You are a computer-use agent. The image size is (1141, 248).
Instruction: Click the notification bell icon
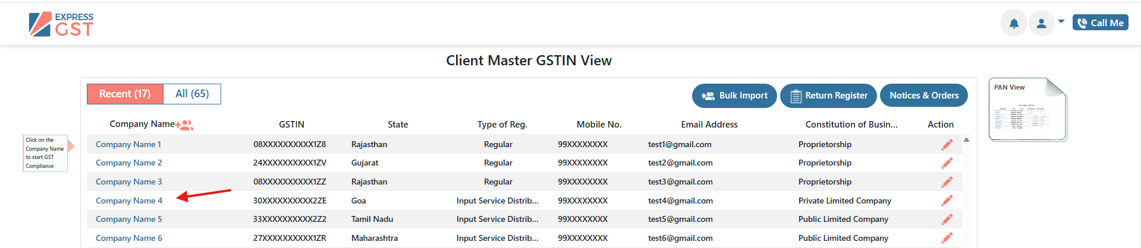[1014, 23]
